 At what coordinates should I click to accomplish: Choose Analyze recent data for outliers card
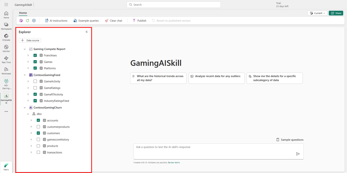(x=217, y=78)
